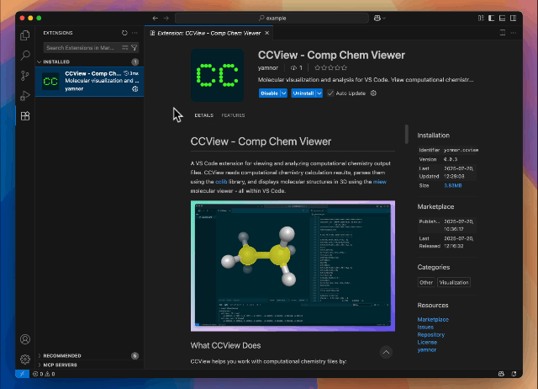Click the large CC extension logo
538x389 pixels.
[217, 75]
